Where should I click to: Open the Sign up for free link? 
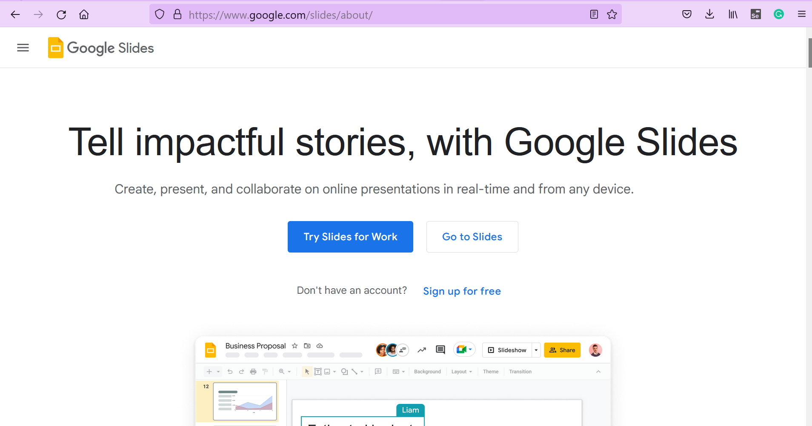(x=462, y=291)
